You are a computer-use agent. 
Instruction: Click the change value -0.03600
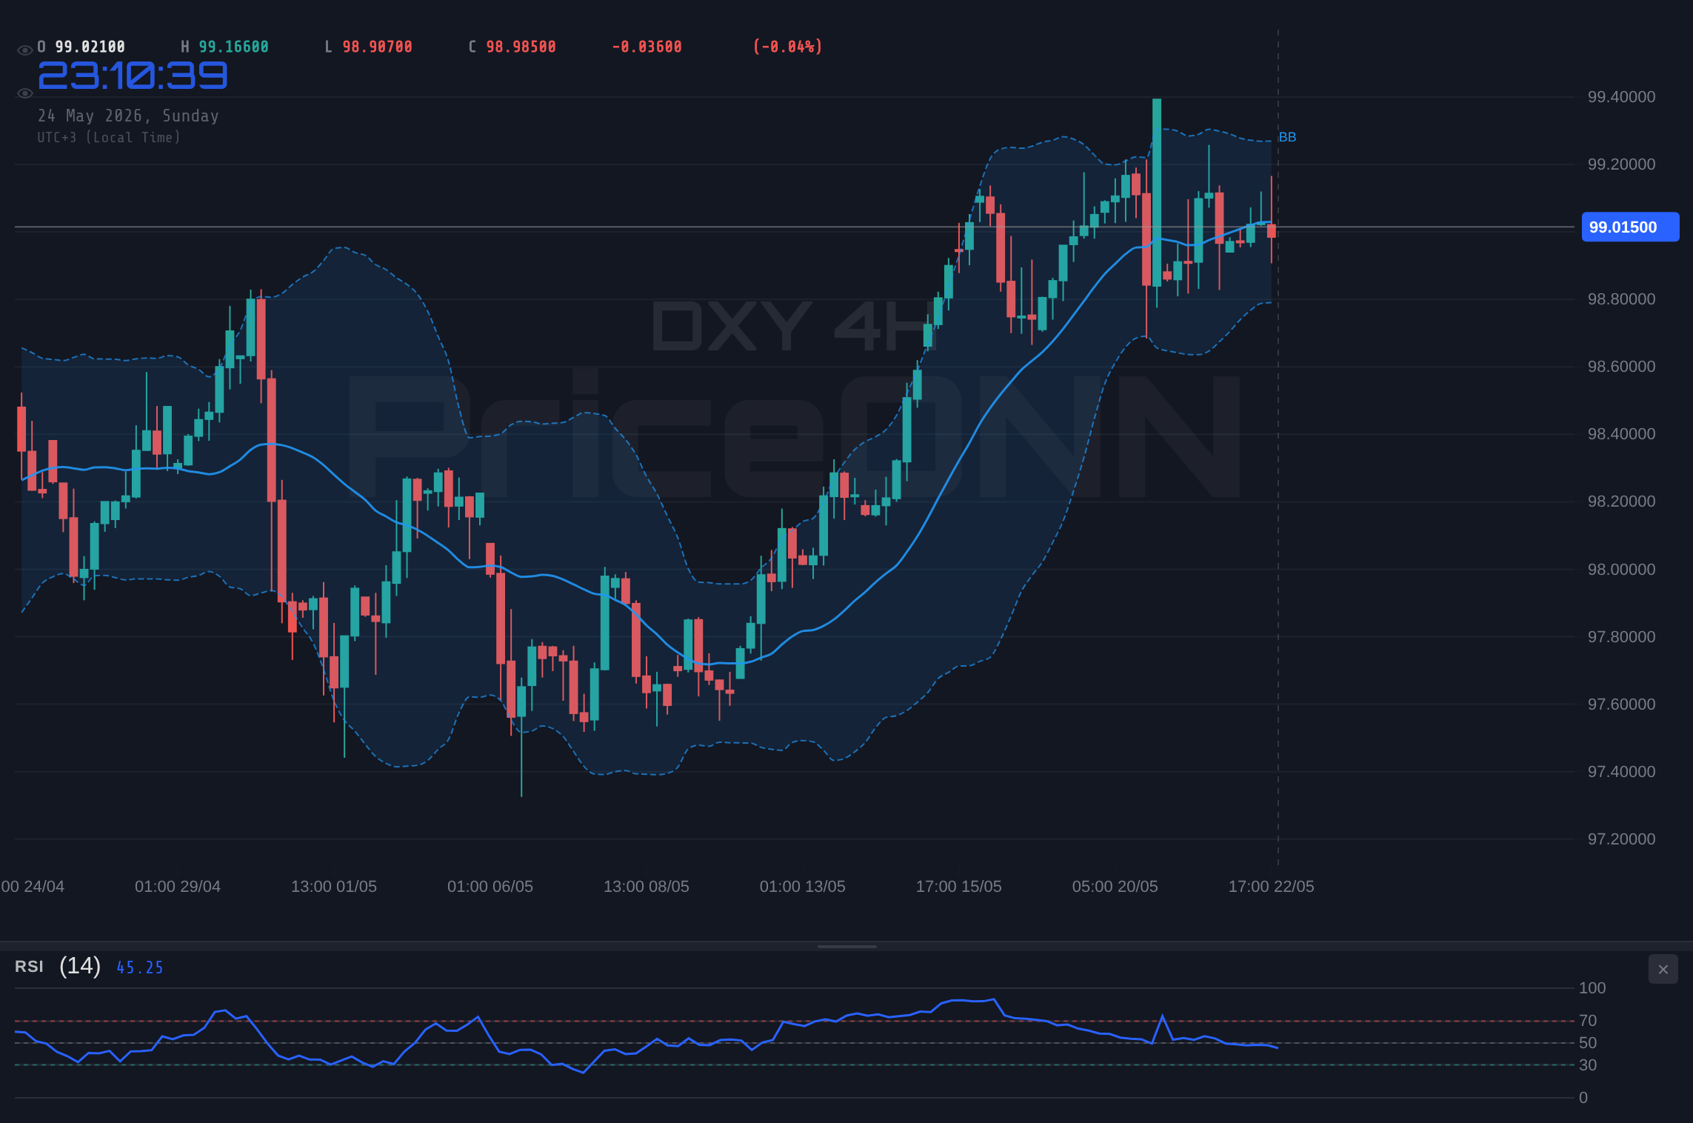647,47
